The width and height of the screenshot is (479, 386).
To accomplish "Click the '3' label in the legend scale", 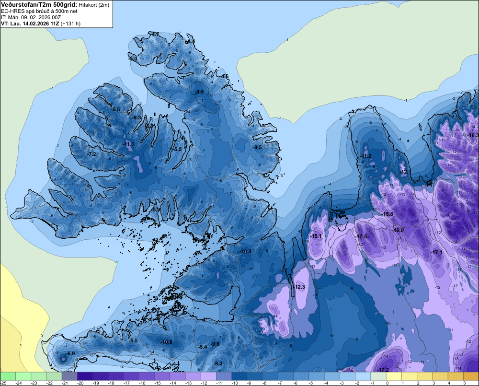I will (433, 383).
